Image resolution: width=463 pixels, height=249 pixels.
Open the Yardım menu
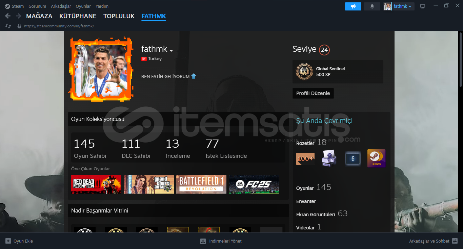102,6
